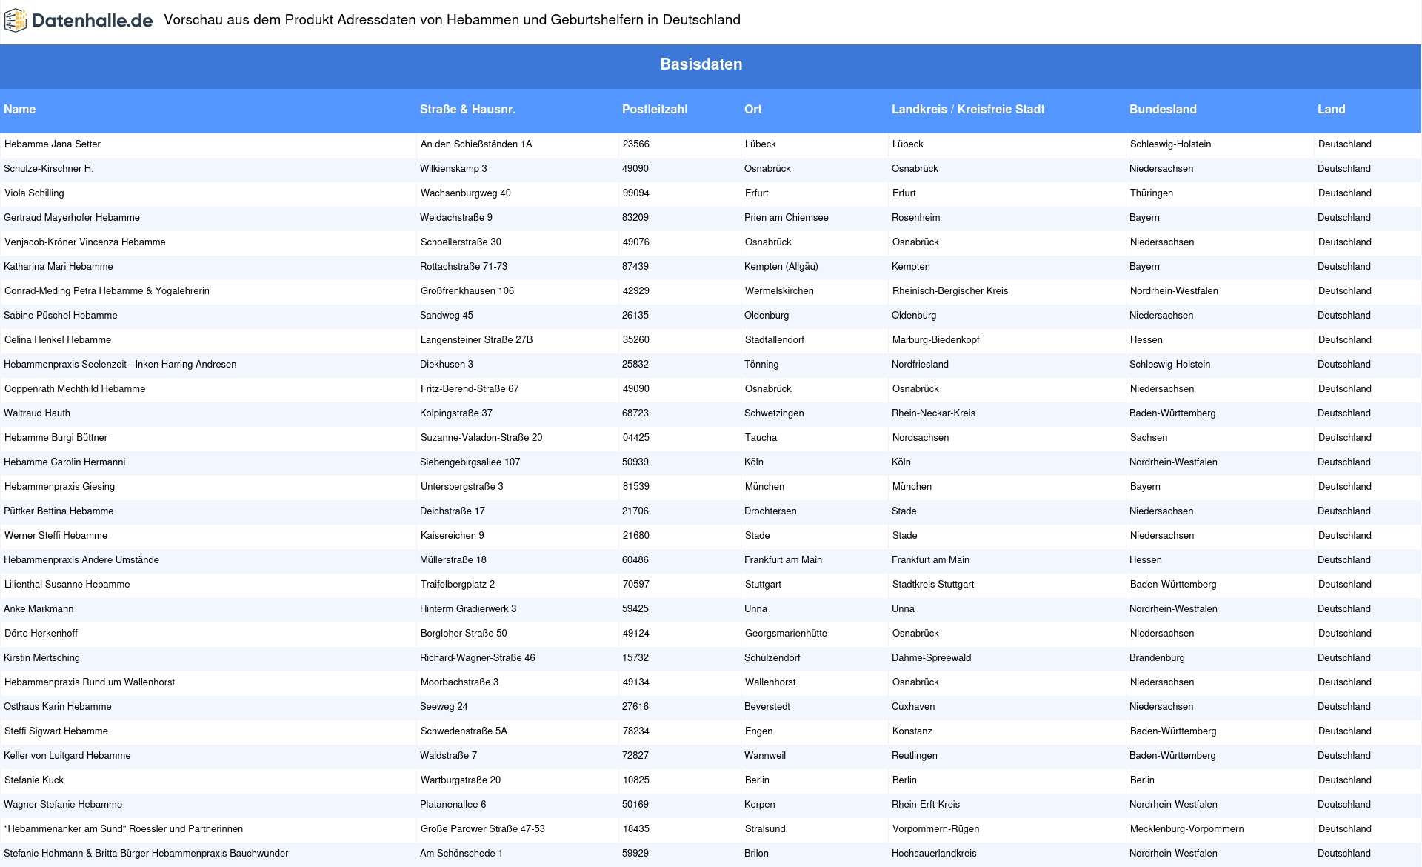Click the Straße & Hausnr. column header

[467, 109]
